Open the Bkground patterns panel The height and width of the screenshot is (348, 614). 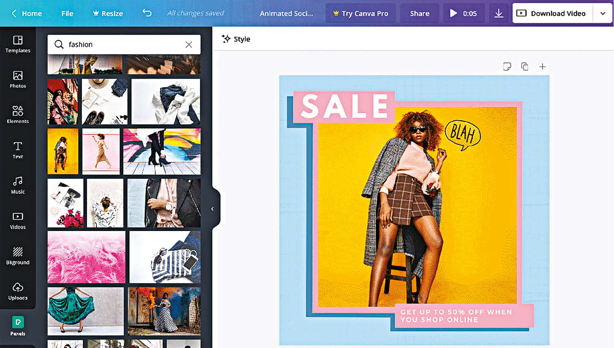pyautogui.click(x=18, y=256)
